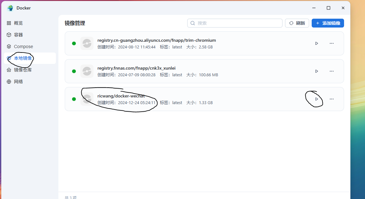Click the 刷新 refresh button
Image resolution: width=365 pixels, height=199 pixels.
pyautogui.click(x=297, y=23)
